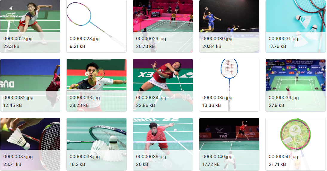Select 00000038.jpg racket and shuttlecocks image
Viewport: 327px width, 171px height.
tap(97, 144)
